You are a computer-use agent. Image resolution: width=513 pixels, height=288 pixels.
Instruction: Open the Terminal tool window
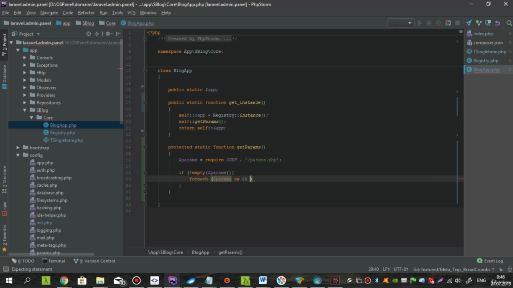pyautogui.click(x=54, y=261)
